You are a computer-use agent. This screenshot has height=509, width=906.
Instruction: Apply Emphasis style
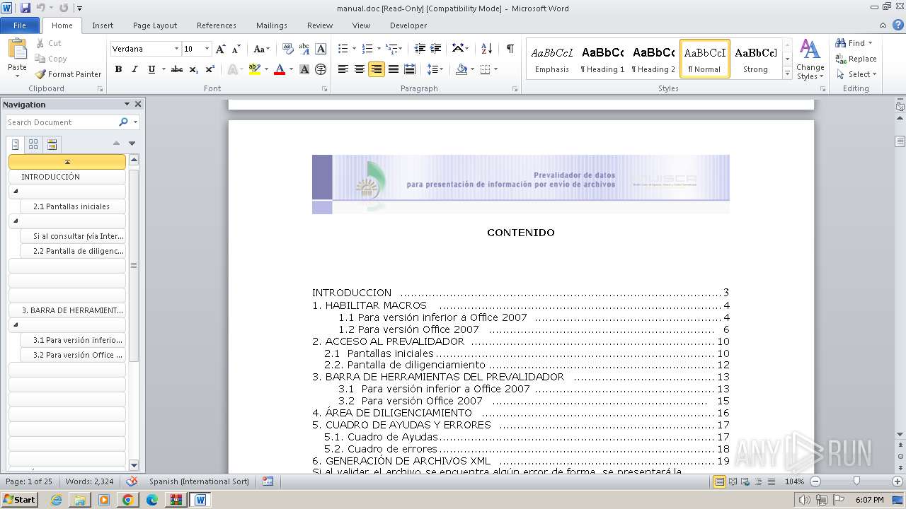(552, 59)
